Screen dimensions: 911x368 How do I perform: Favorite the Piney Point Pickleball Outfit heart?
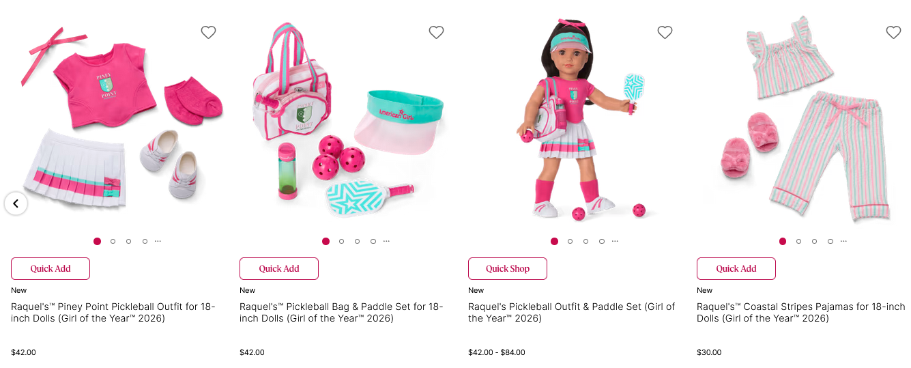pyautogui.click(x=208, y=32)
